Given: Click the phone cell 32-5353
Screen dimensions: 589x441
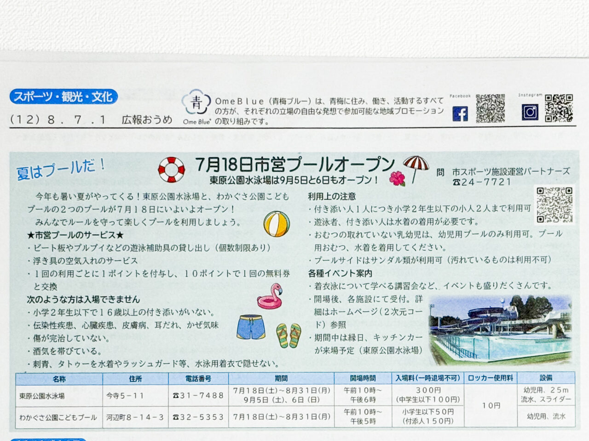Looking at the screenshot, I should click(198, 417).
